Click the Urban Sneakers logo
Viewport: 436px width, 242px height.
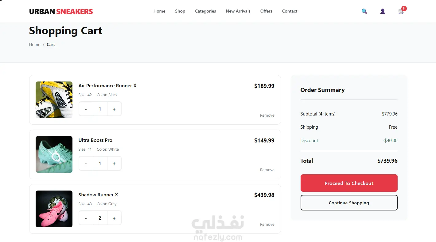61,11
